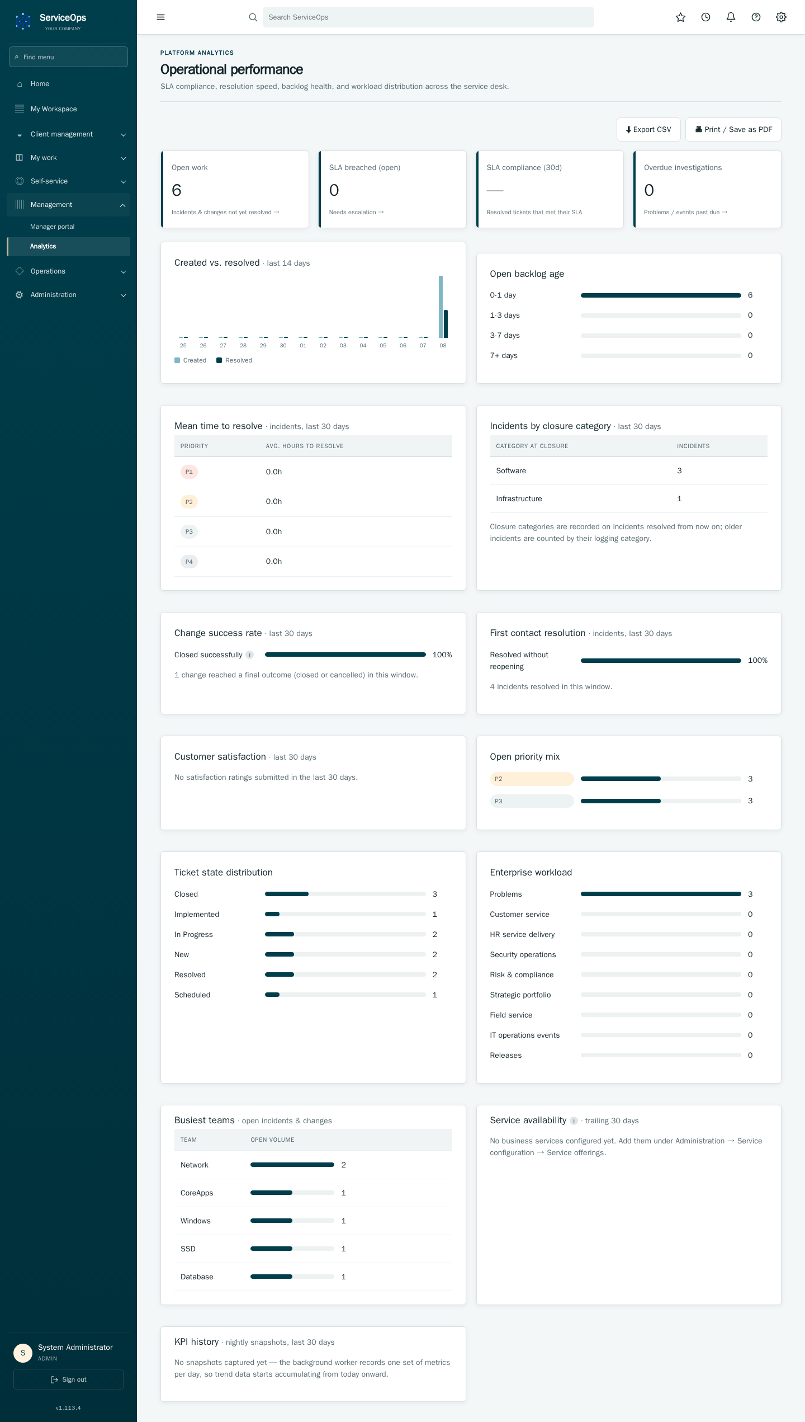Go to Home in sidebar

(x=68, y=84)
